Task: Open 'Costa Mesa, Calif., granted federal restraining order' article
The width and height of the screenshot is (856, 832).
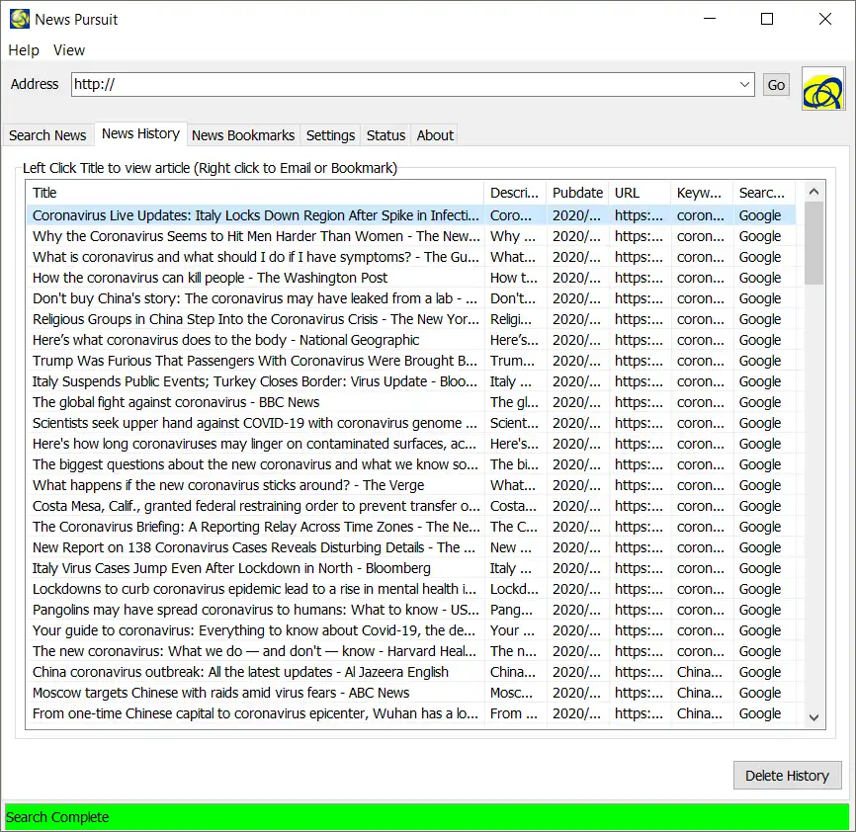Action: pyautogui.click(x=255, y=506)
